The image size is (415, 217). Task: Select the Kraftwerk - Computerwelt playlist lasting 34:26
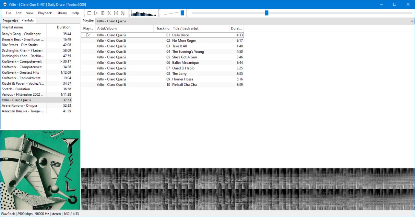(36, 67)
